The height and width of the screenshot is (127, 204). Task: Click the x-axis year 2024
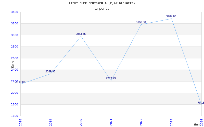pos(201,122)
